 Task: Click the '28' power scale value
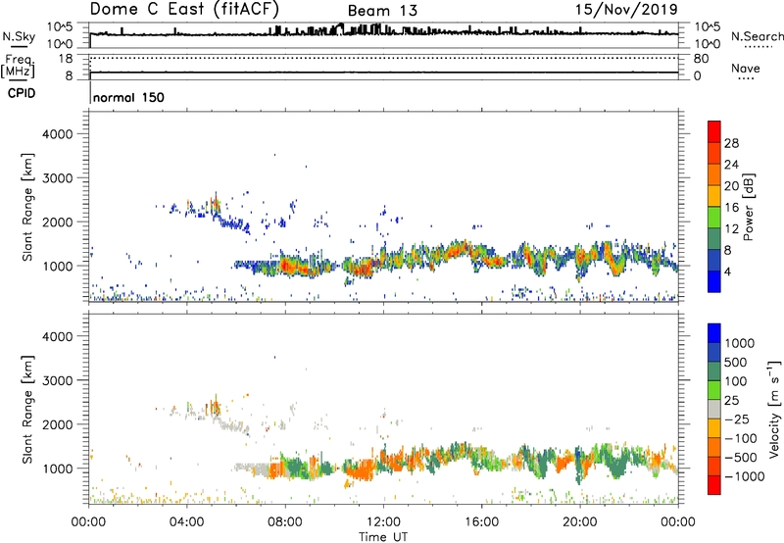(731, 143)
